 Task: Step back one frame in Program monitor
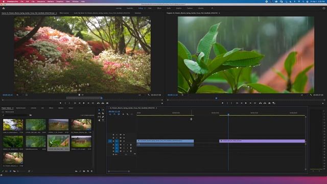pyautogui.click(x=242, y=103)
